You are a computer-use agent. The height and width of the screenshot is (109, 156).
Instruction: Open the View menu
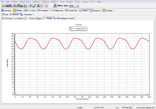click(62, 2)
